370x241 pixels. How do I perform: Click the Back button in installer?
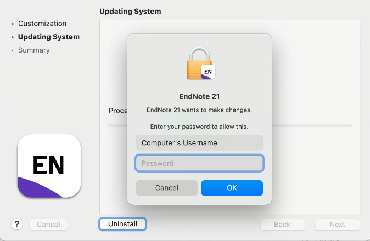[x=282, y=224]
